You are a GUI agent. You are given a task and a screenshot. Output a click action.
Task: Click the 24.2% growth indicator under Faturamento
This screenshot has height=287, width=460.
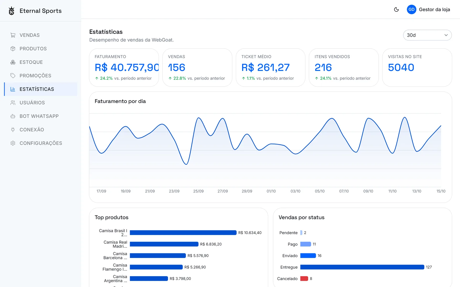point(104,78)
